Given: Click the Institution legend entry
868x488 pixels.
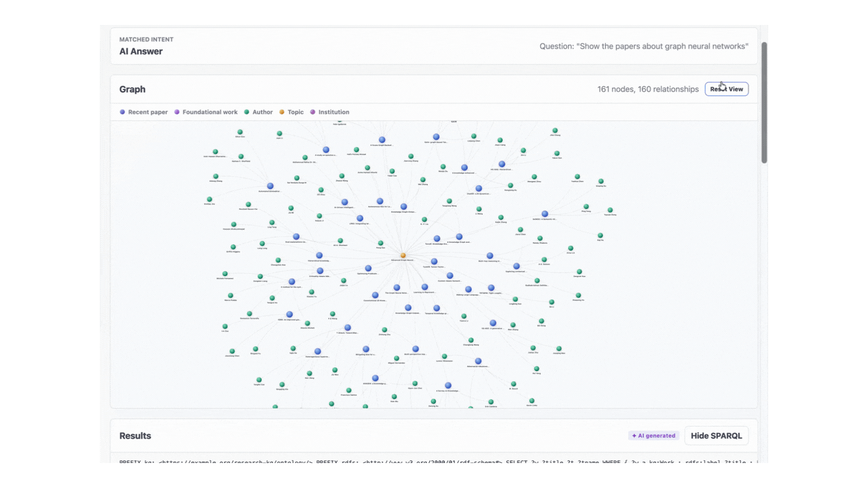Looking at the screenshot, I should tap(329, 112).
